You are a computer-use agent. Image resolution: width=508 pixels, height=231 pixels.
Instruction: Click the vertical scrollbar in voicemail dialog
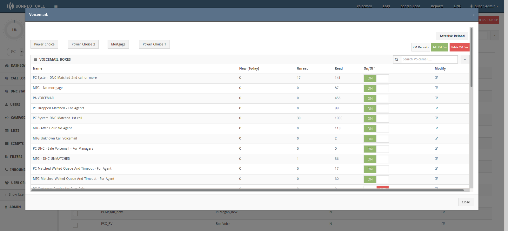pos(471,57)
